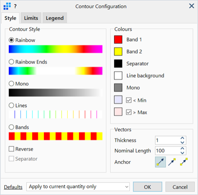This screenshot has height=195, width=198.
Task: Open the Band 1 red colour swatch
Action: pyautogui.click(x=118, y=40)
